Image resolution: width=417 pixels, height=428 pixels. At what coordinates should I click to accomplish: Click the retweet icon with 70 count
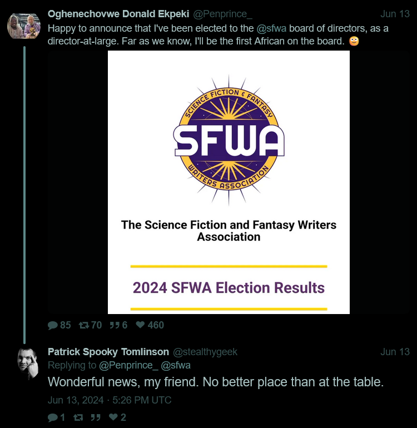[83, 325]
